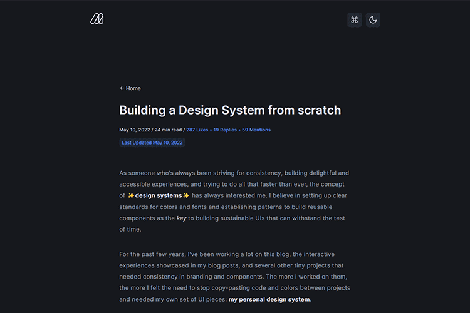Click the 24 min read label

coord(169,130)
